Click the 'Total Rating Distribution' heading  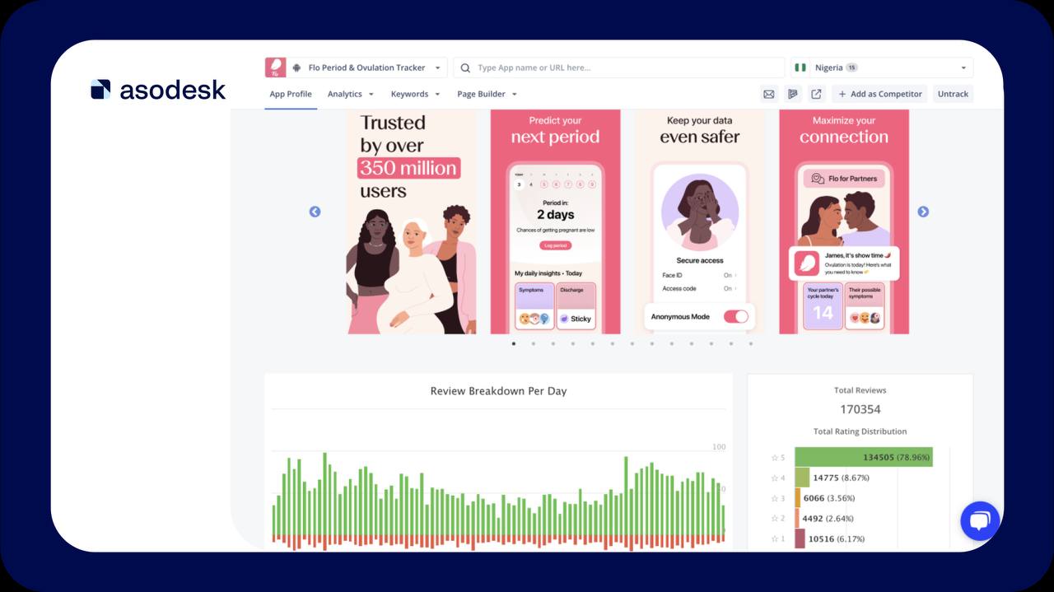coord(860,431)
